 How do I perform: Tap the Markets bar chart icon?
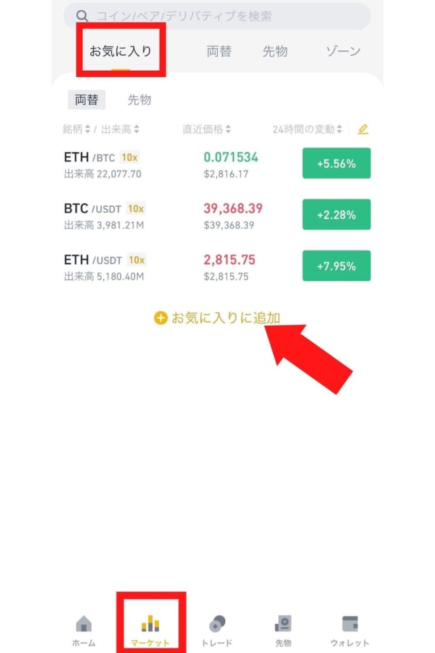pos(150,624)
